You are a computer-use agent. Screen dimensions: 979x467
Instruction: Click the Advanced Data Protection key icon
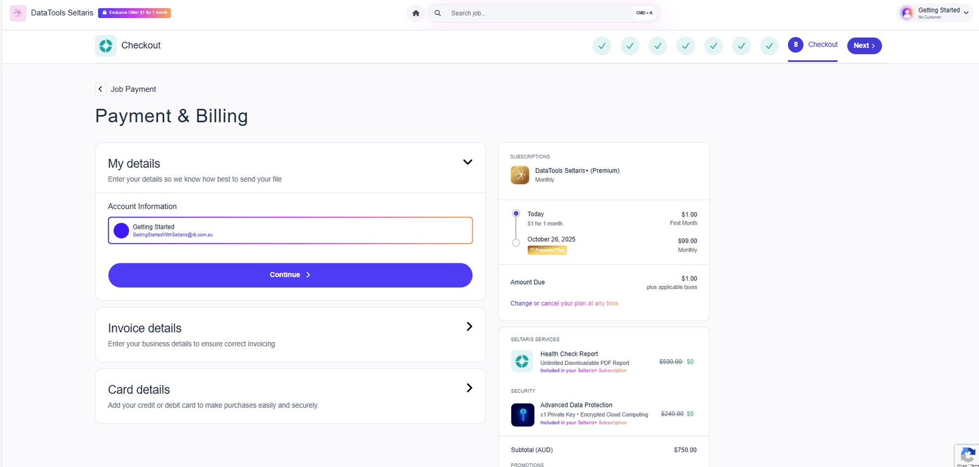[522, 414]
